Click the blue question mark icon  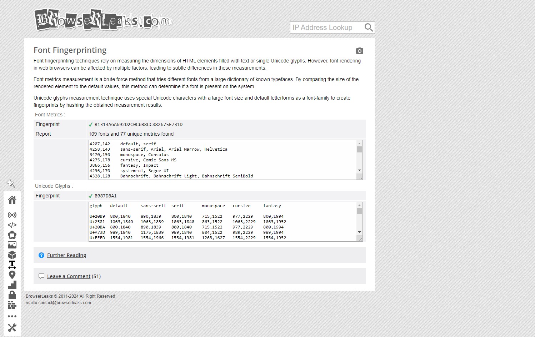tap(41, 255)
